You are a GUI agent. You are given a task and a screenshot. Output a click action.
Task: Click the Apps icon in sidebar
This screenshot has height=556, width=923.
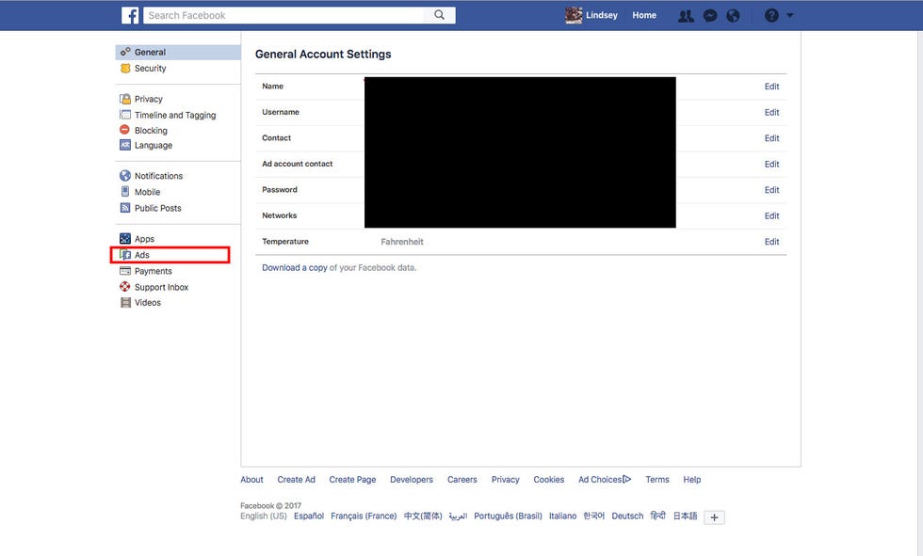coord(124,239)
